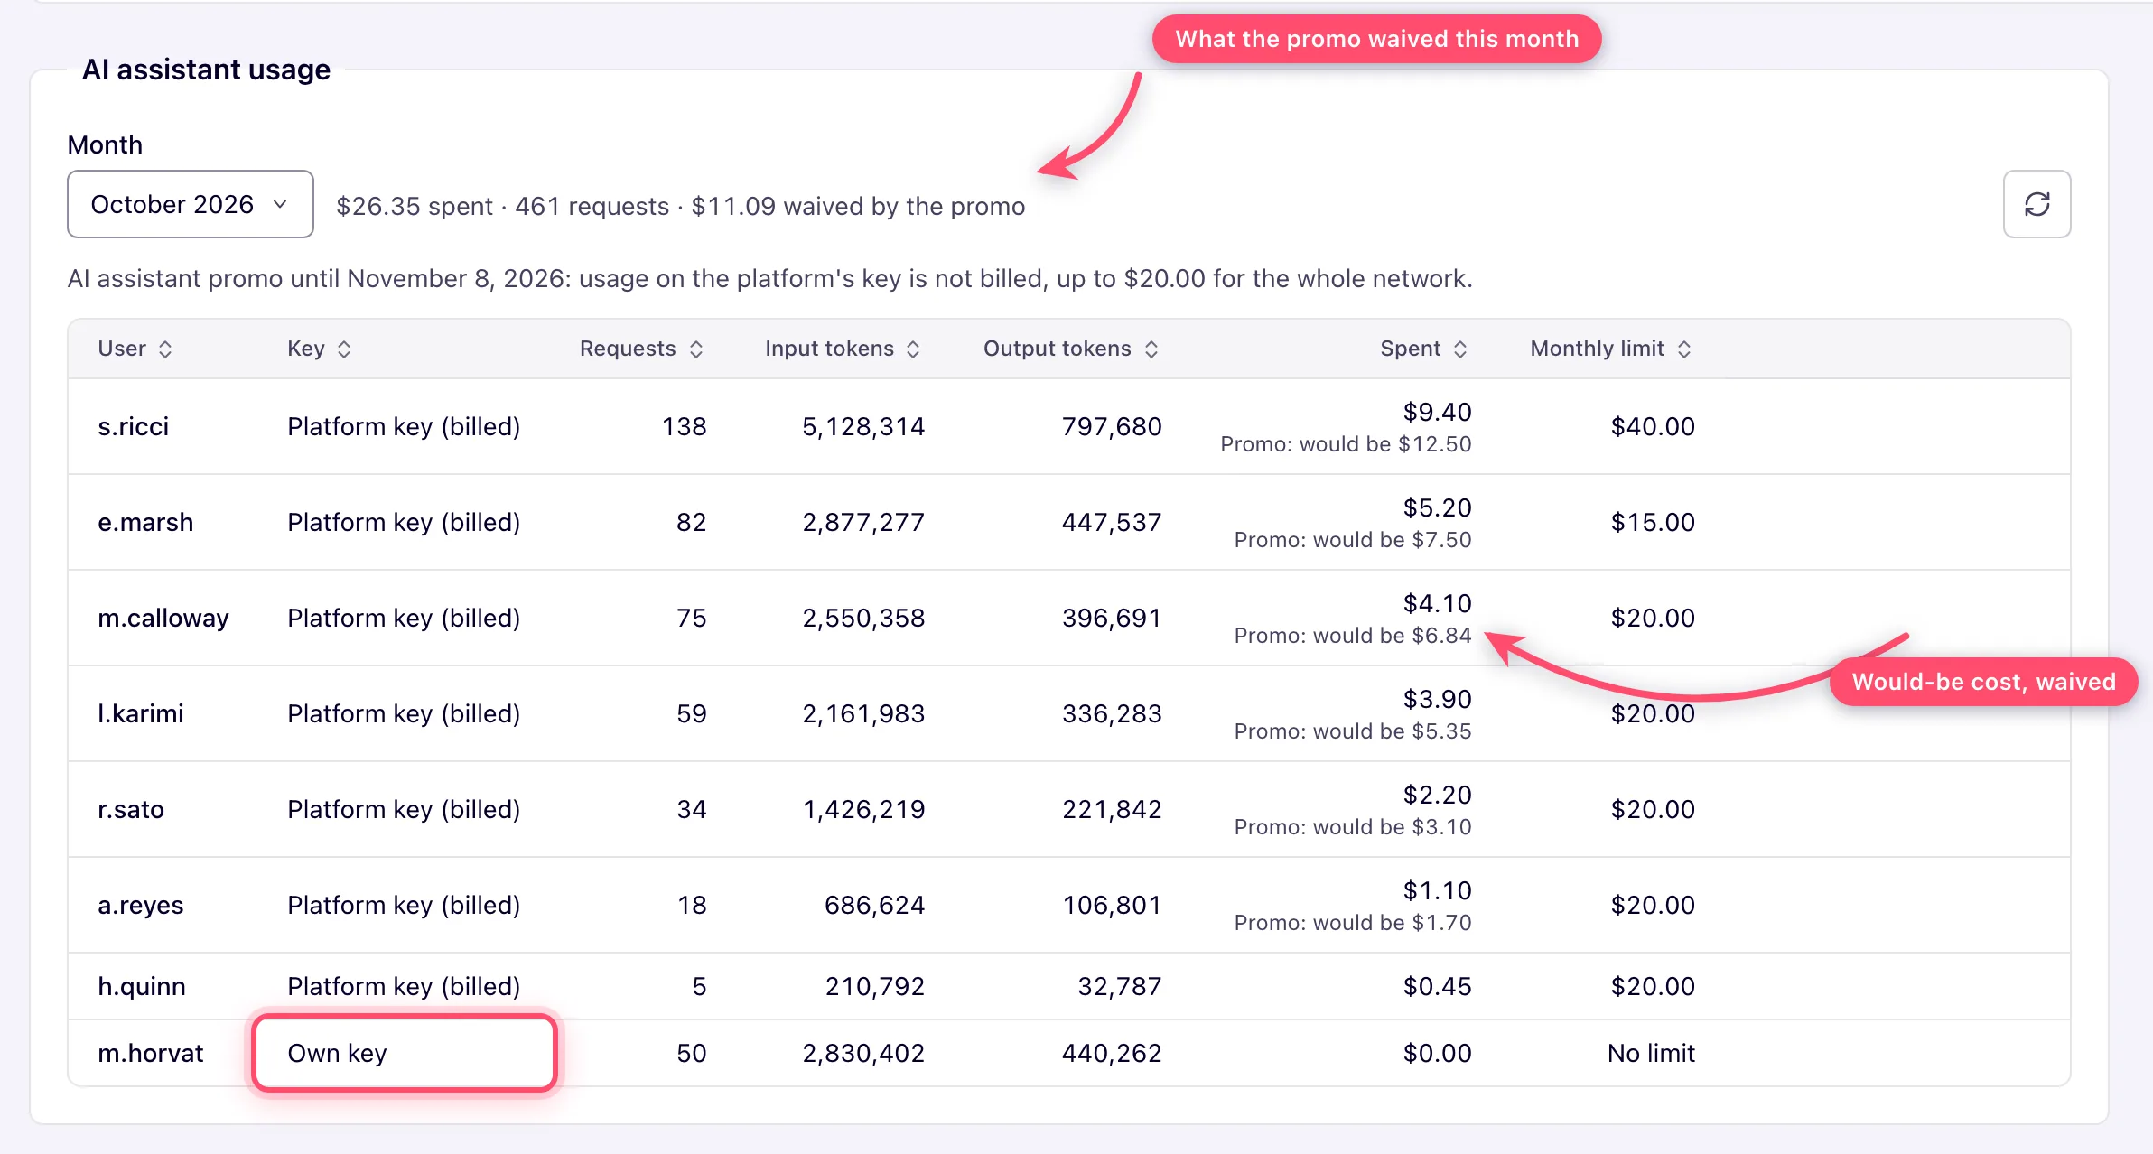Screen dimensions: 2153x1154
Task: Select user h.quinn in the table
Action: (x=142, y=986)
